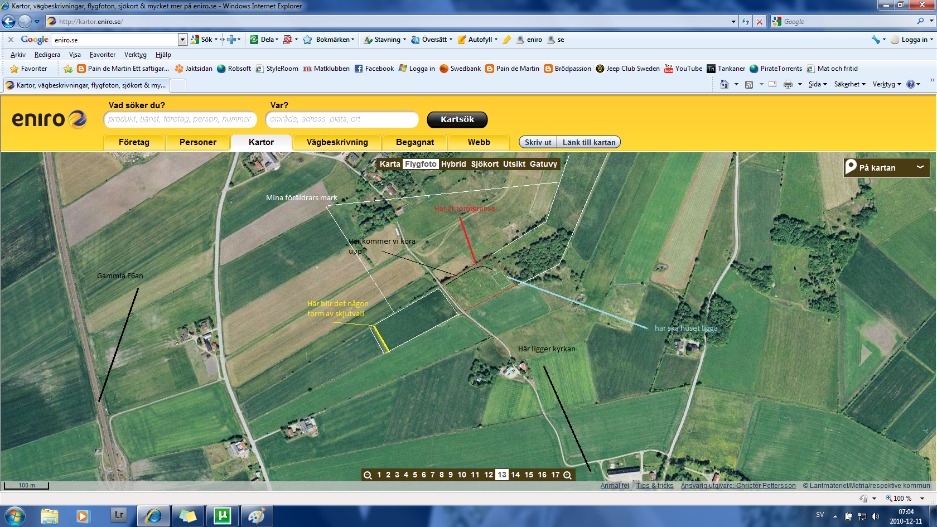Click the map zoom-in magnifier icon

click(x=568, y=475)
